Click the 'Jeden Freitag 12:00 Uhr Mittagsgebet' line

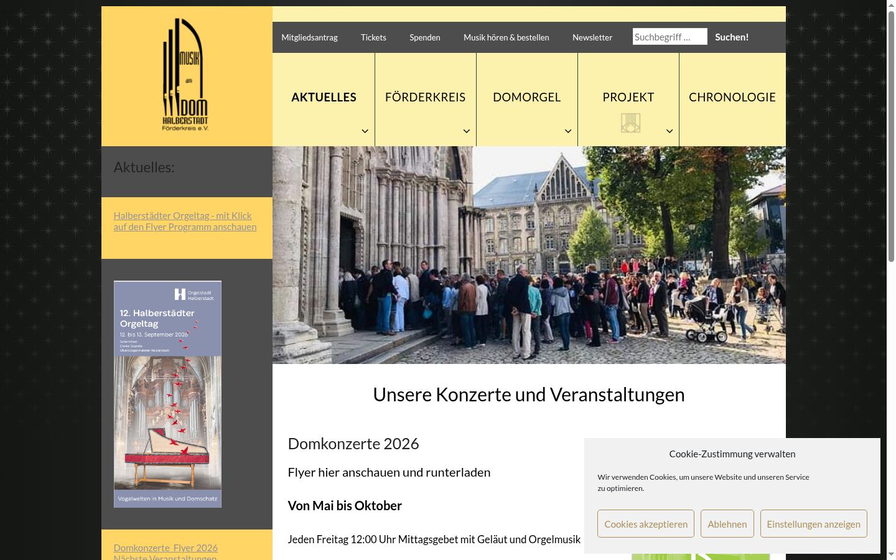[434, 539]
